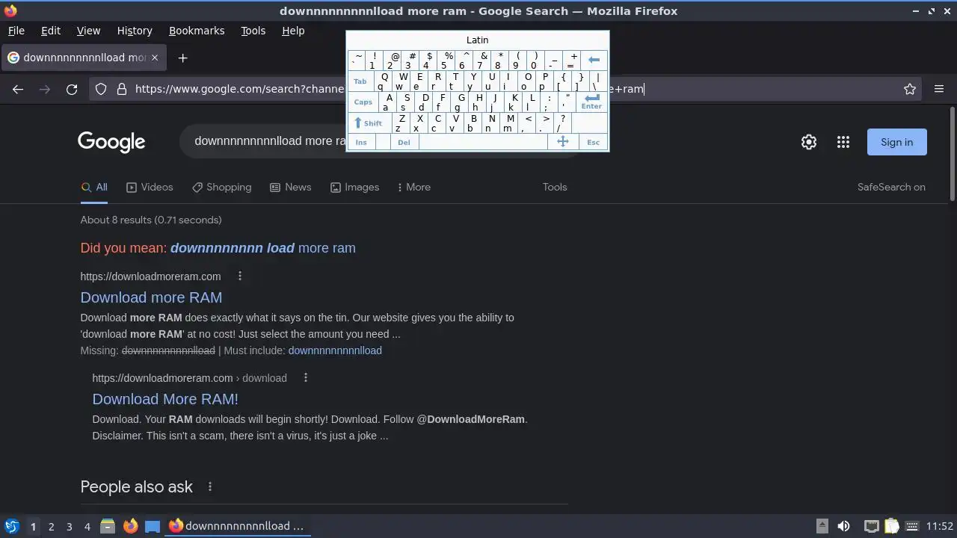Image resolution: width=957 pixels, height=538 pixels.
Task: Click the Enter key on the virtual keyboard
Action: pos(591,102)
